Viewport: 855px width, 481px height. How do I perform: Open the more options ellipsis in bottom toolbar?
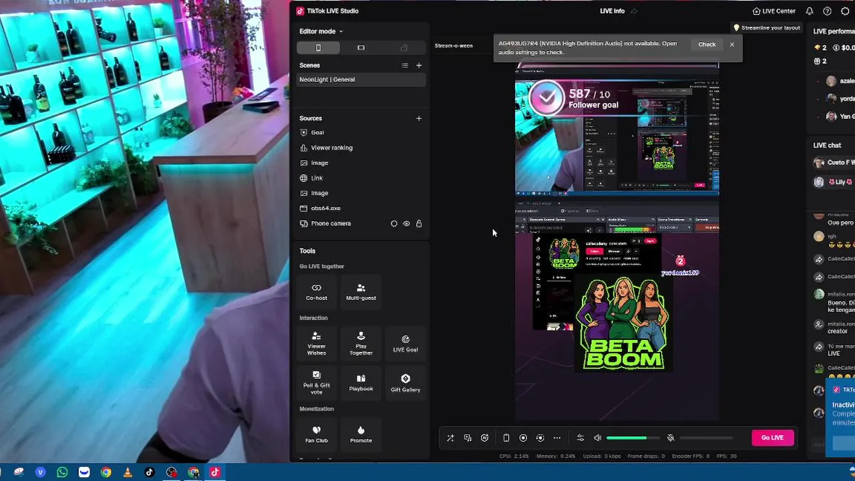pyautogui.click(x=557, y=438)
